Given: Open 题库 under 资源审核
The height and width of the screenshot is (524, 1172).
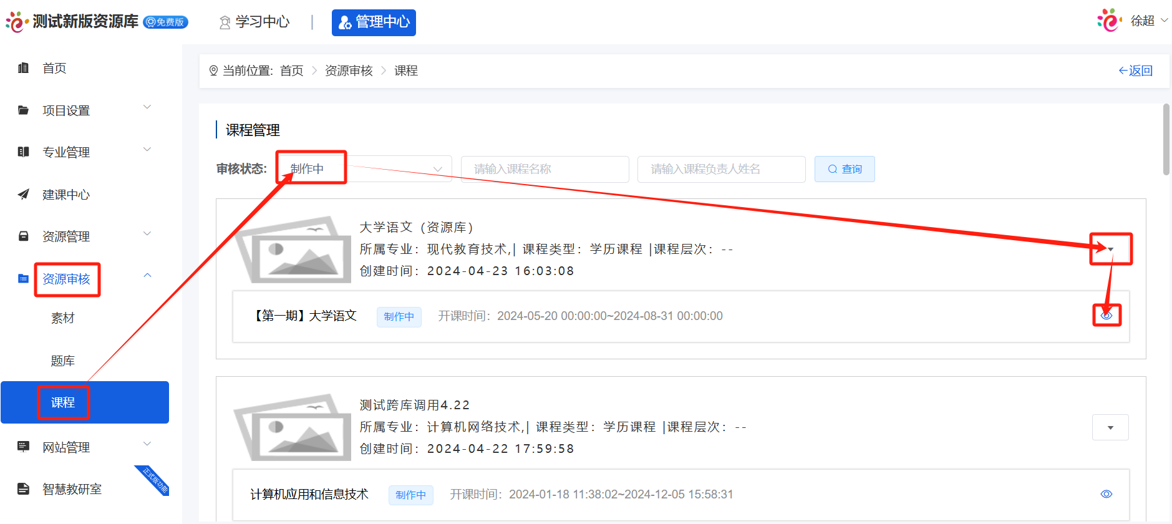Looking at the screenshot, I should [x=63, y=361].
